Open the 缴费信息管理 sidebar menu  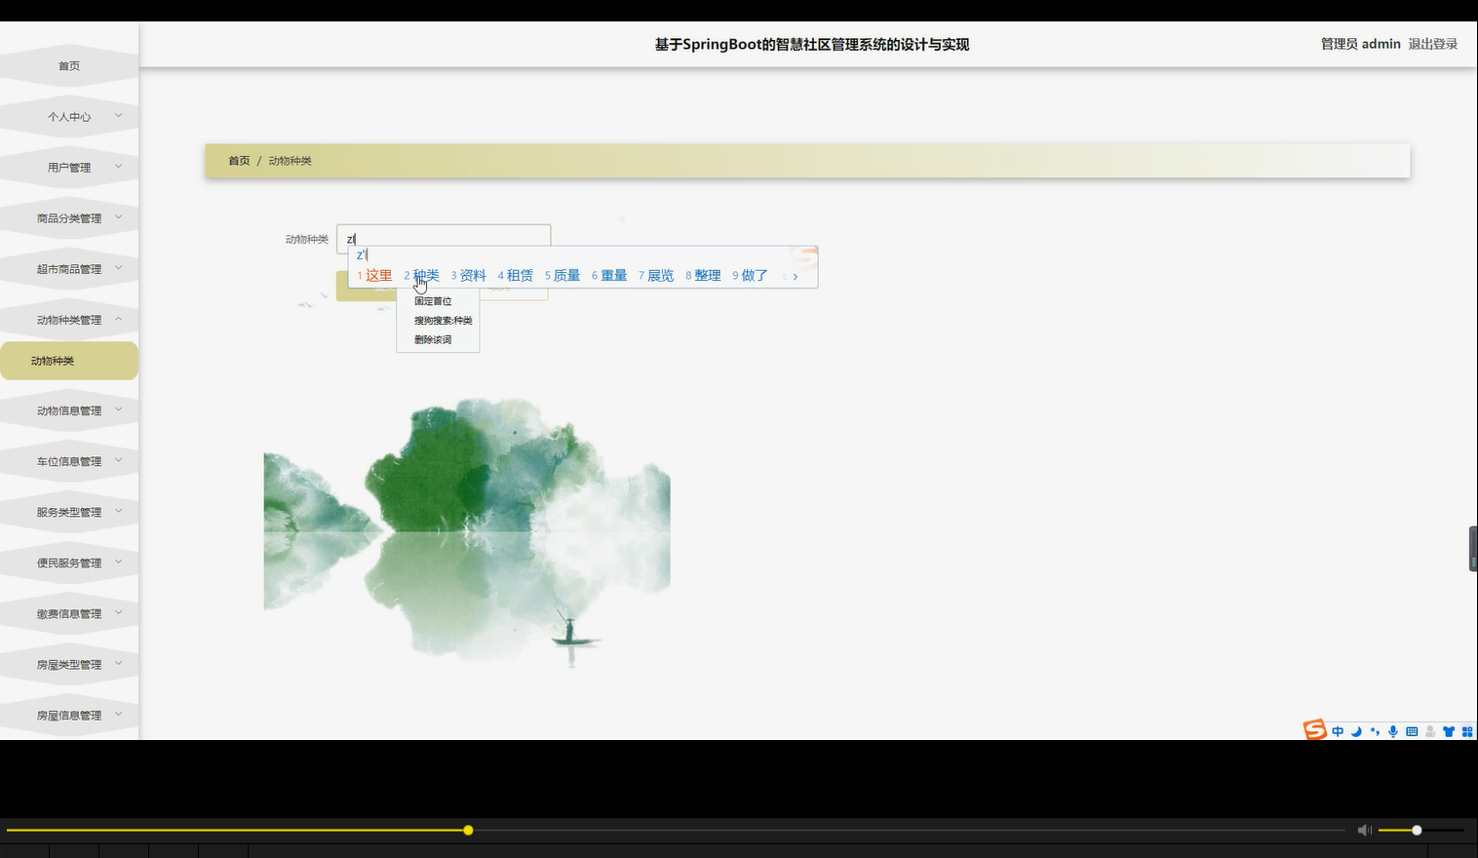(x=69, y=613)
